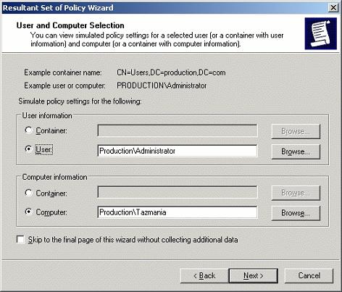
Task: Check Skip to the final page checkbox
Action: tap(20, 240)
